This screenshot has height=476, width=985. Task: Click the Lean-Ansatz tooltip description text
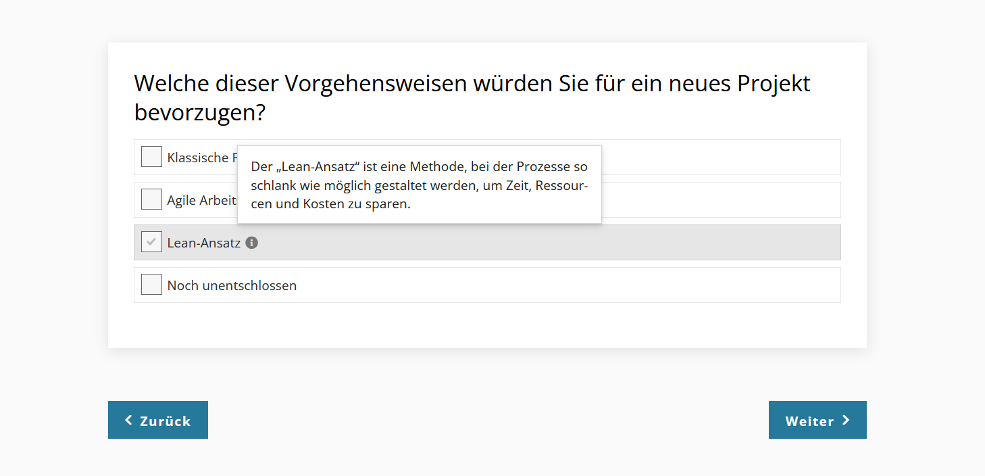tap(419, 185)
